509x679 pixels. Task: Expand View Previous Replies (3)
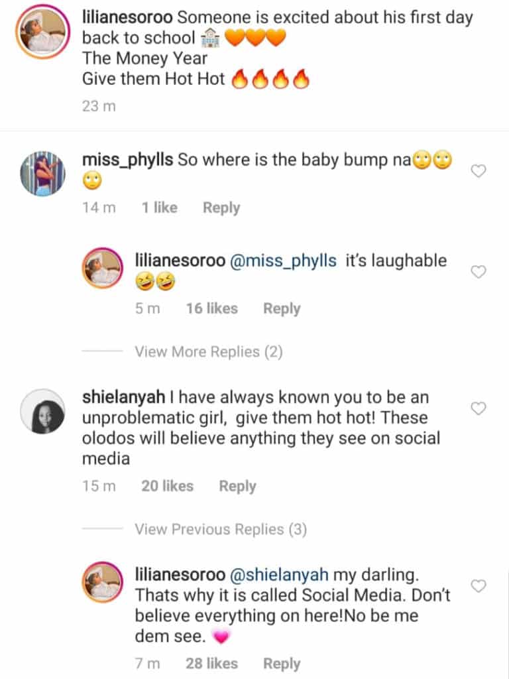tap(219, 529)
